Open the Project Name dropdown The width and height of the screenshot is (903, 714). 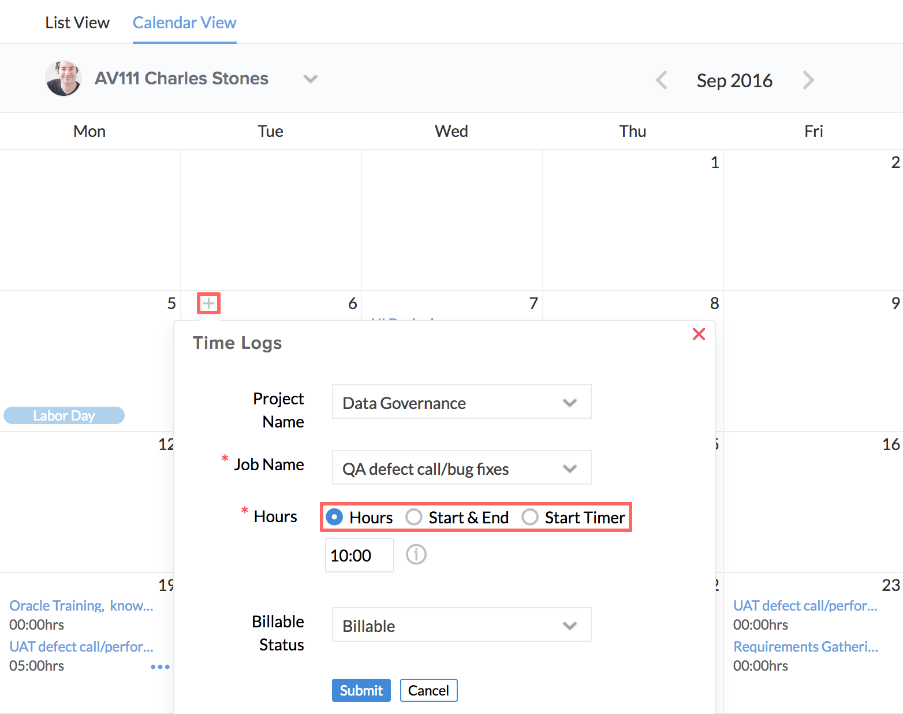pyautogui.click(x=461, y=402)
